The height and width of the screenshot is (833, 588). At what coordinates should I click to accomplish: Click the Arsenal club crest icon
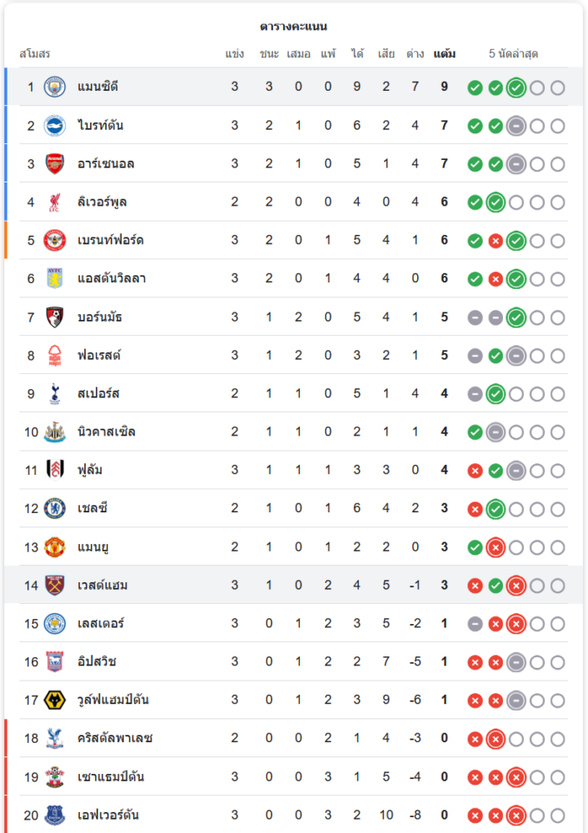pos(55,163)
